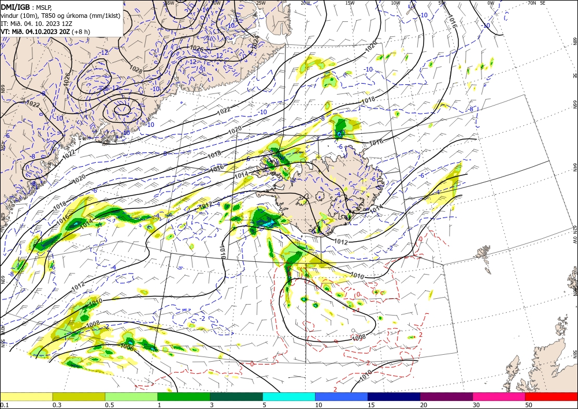This screenshot has width=578, height=409.
Task: Click the '15' legend scale value
Action: click(x=371, y=405)
